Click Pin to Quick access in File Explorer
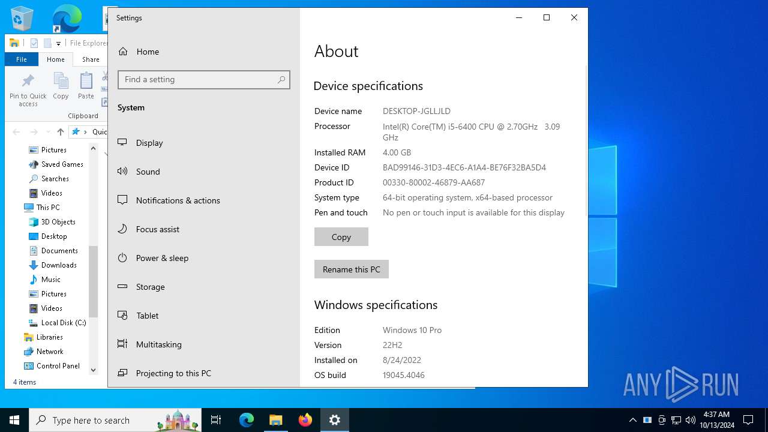 (28, 90)
